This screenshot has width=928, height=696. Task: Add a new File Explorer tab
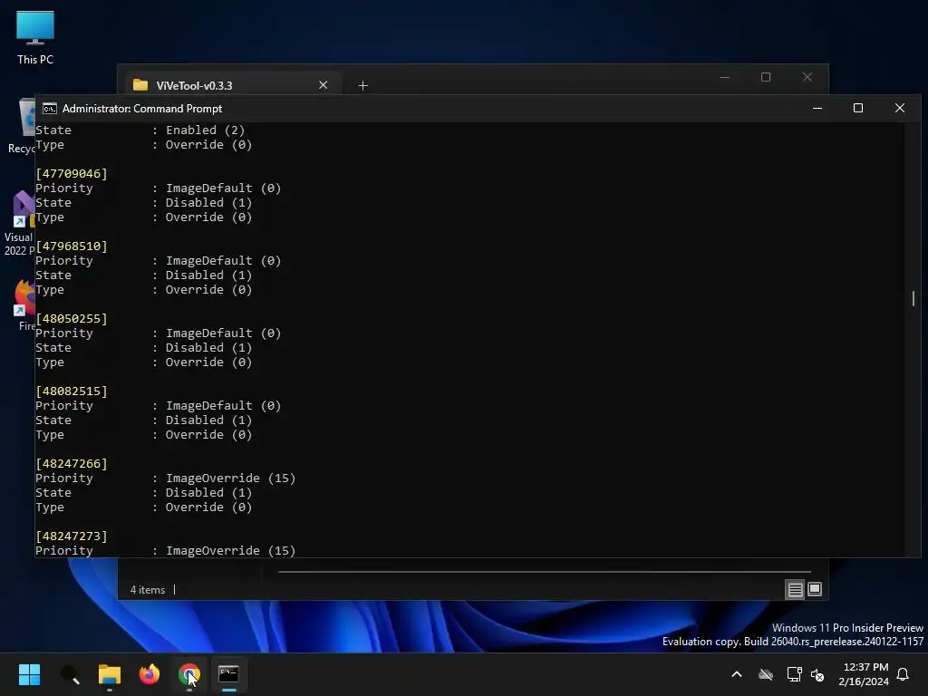(x=362, y=86)
